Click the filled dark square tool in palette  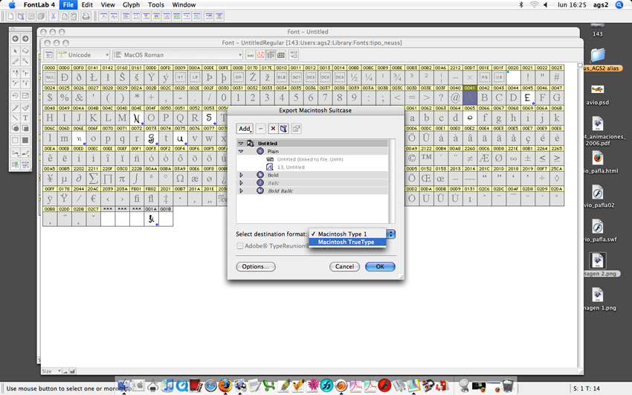point(25,141)
